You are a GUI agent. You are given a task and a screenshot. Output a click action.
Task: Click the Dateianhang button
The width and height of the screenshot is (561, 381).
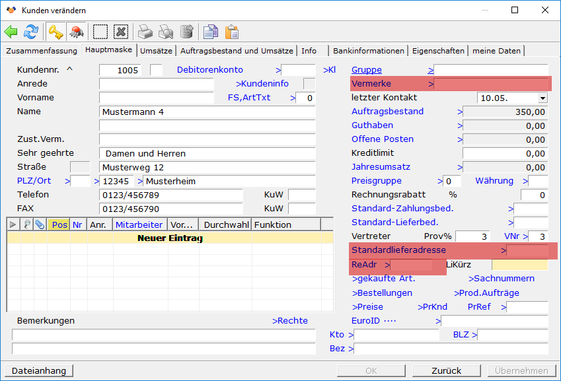point(39,370)
